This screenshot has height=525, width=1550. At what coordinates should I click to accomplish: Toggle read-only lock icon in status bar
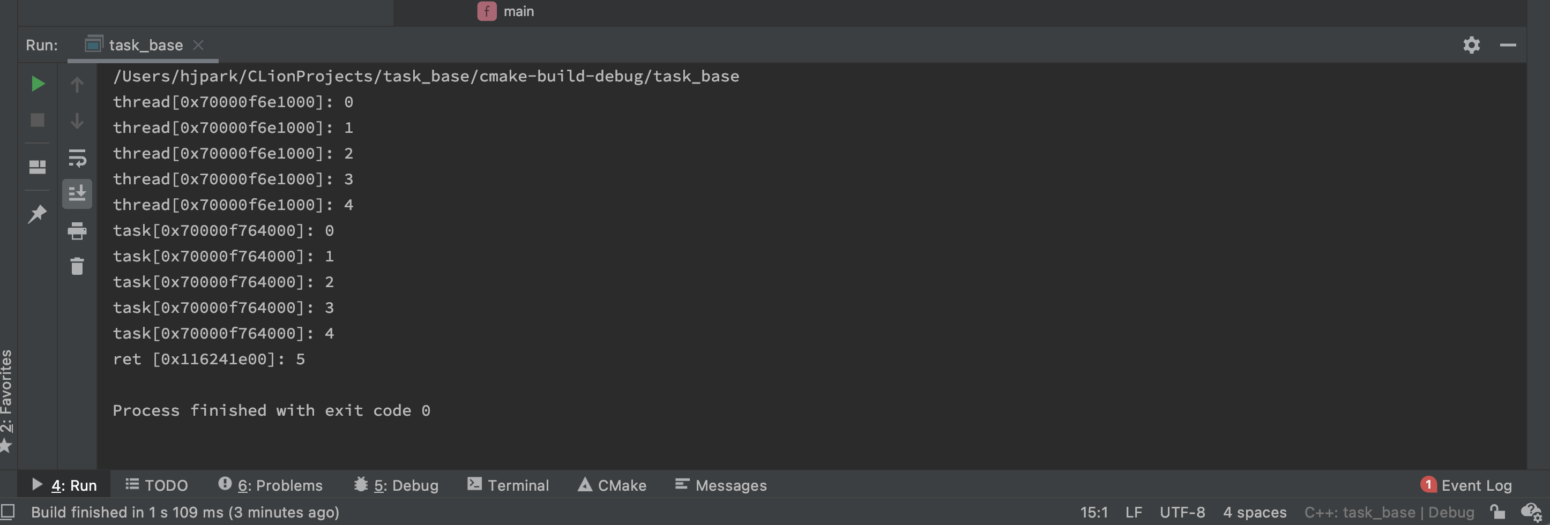(x=1497, y=512)
